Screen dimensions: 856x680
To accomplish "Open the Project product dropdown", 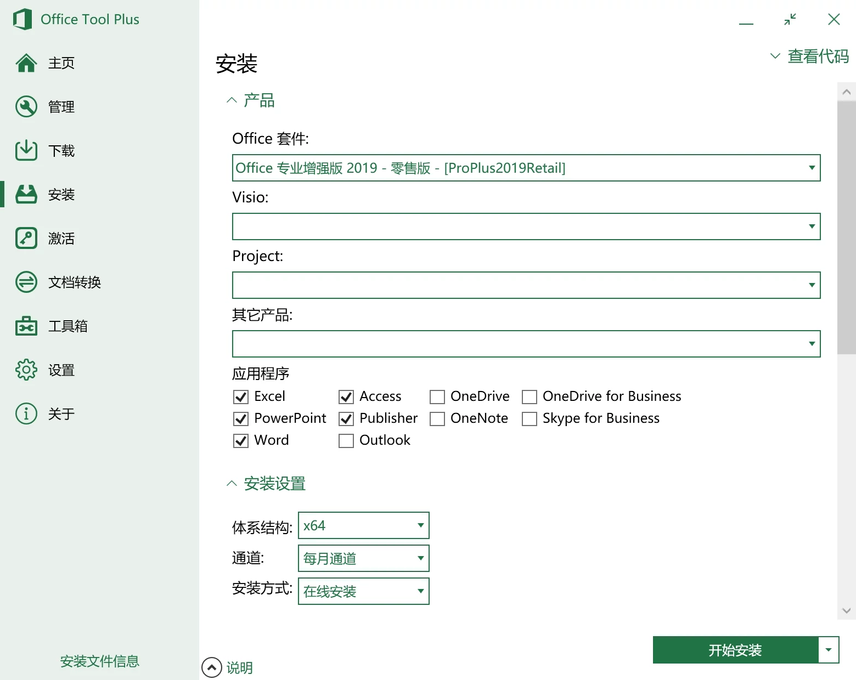I will pos(526,285).
